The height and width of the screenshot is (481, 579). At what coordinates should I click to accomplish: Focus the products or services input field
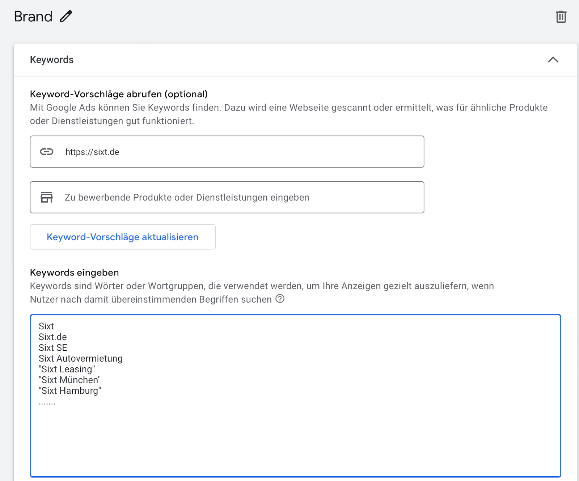coord(227,197)
